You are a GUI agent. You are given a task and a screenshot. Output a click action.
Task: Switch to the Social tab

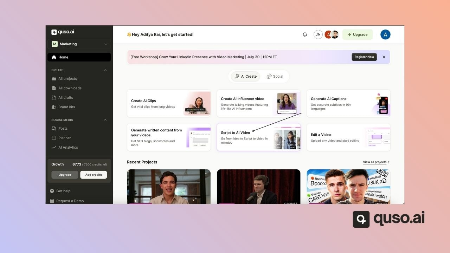click(x=275, y=76)
